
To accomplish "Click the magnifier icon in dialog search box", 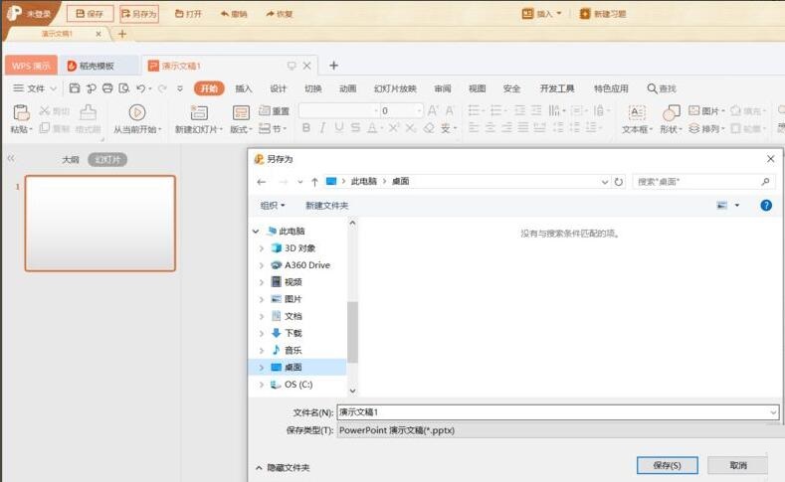I will coord(765,182).
